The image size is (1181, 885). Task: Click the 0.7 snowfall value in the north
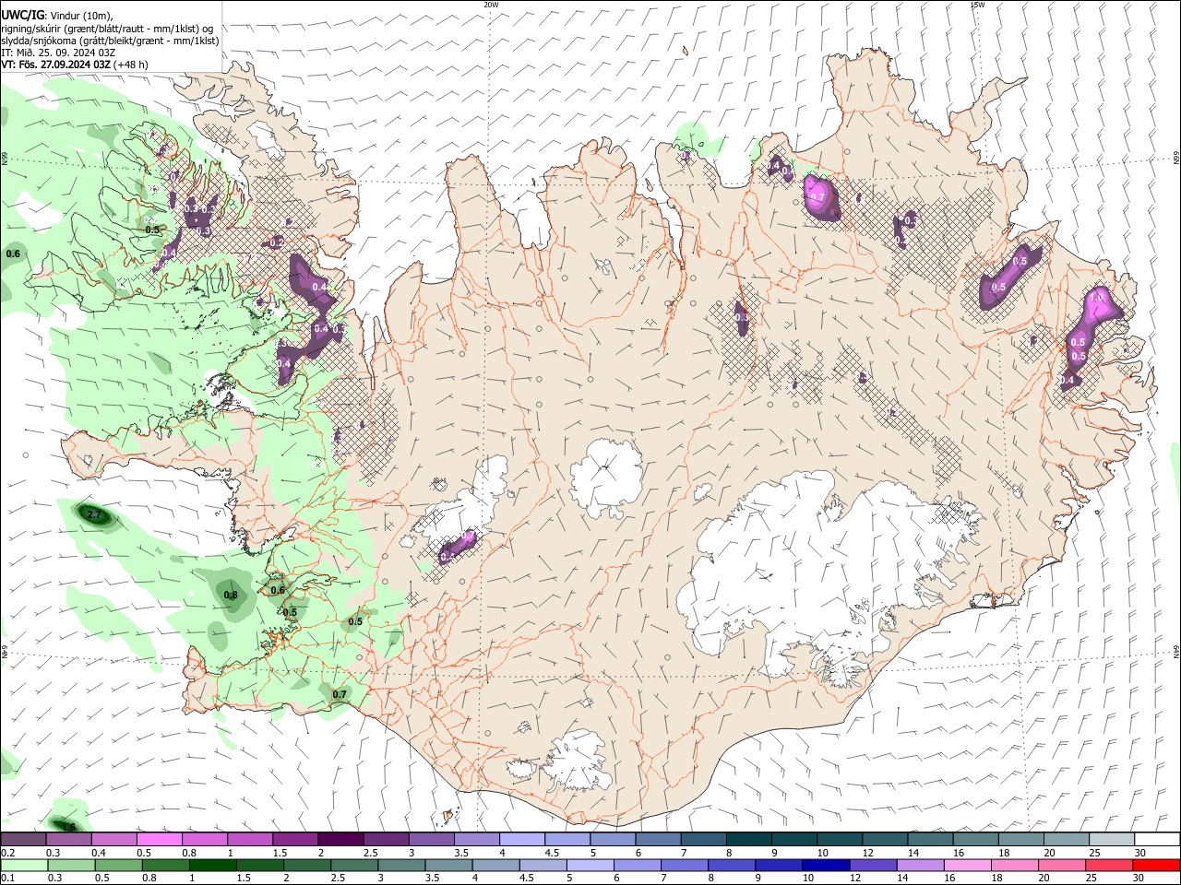pos(817,196)
